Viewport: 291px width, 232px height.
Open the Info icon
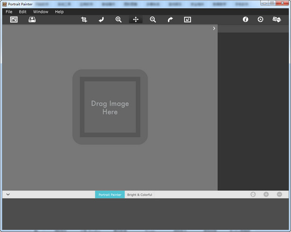[x=245, y=19]
